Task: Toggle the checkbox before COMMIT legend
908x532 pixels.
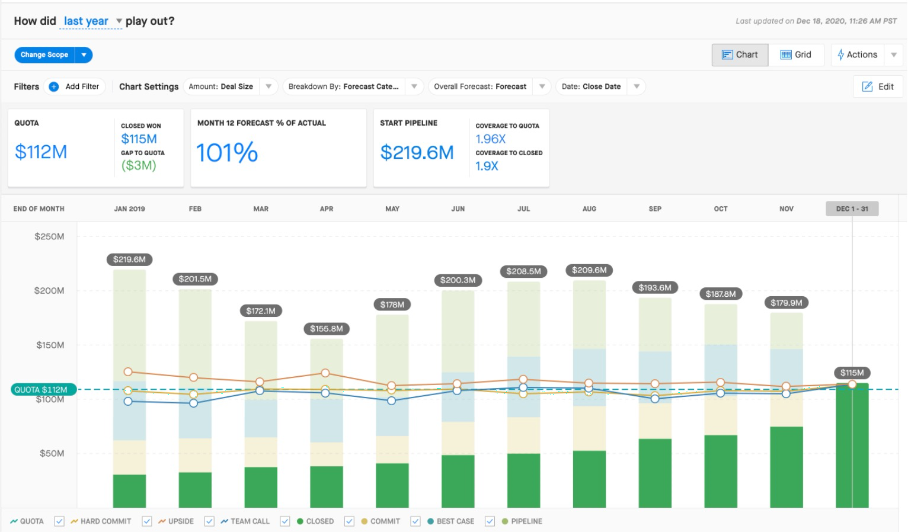Action: 349,521
